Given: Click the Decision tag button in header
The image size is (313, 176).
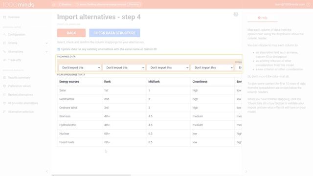Looking at the screenshot, I should click(x=134, y=4).
